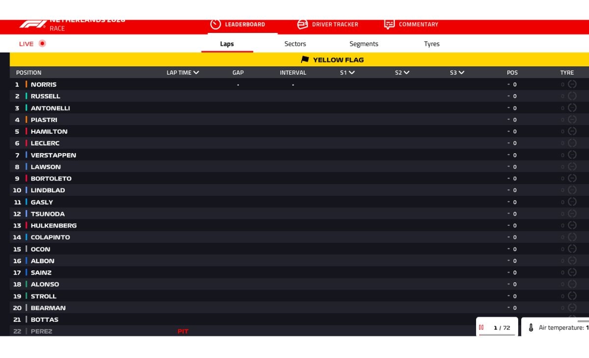Select driver ANTONELLI row
The height and width of the screenshot is (358, 589).
(x=299, y=108)
